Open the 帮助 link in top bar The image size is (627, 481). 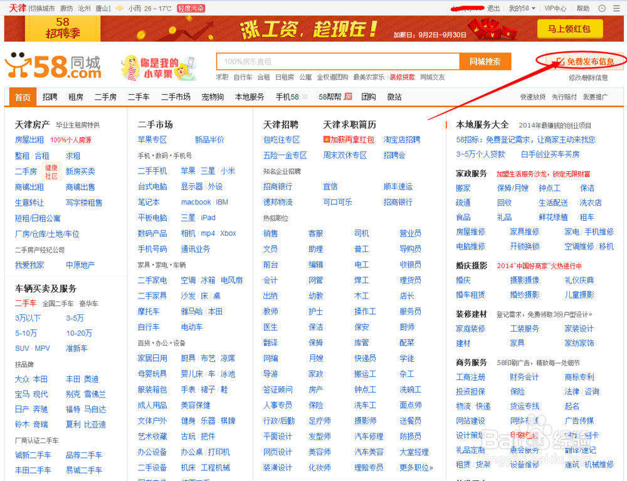tap(582, 8)
